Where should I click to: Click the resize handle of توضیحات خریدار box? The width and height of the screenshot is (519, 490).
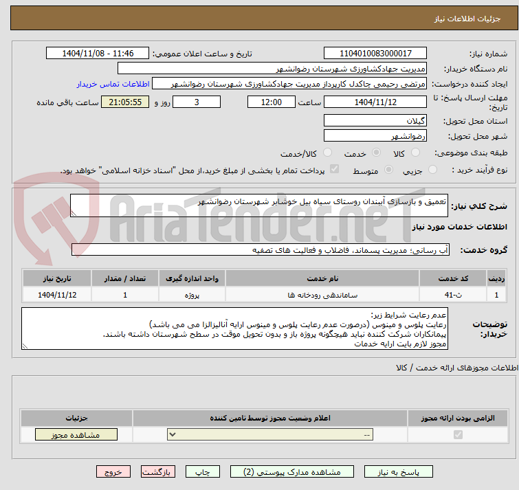pyautogui.click(x=25, y=346)
